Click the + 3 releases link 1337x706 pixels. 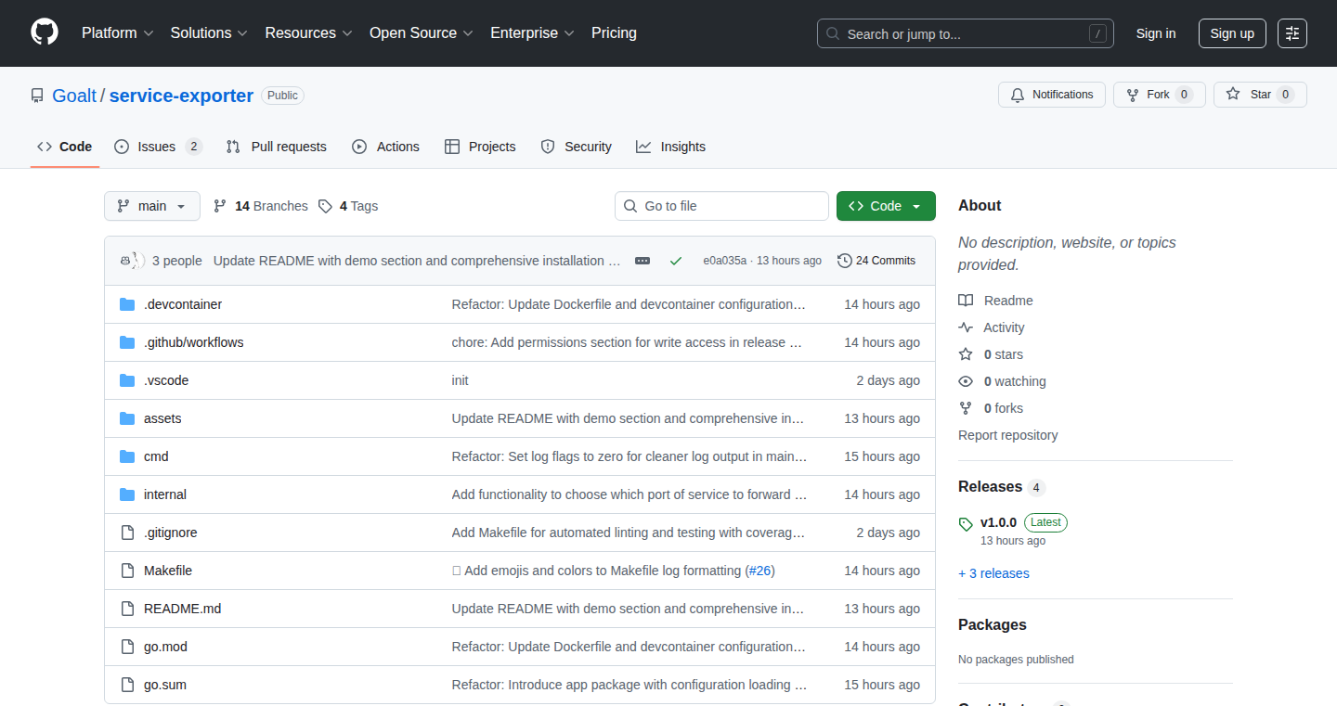point(993,573)
